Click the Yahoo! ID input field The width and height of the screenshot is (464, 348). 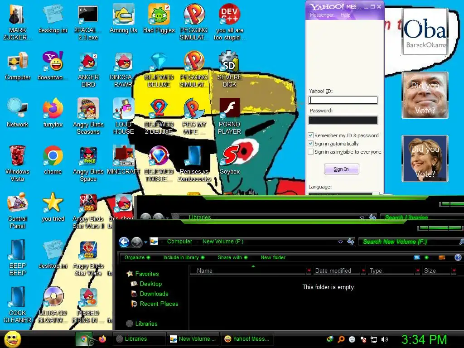(343, 100)
